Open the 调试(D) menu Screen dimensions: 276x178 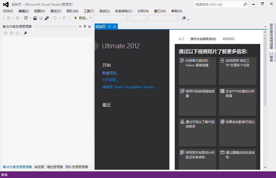[56, 11]
